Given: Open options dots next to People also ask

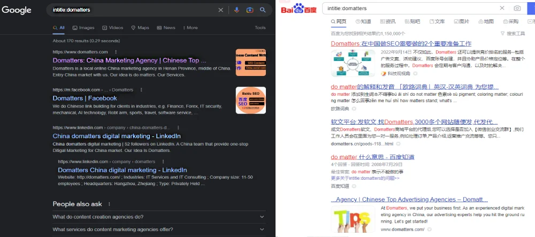Looking at the screenshot, I should click(x=109, y=204).
